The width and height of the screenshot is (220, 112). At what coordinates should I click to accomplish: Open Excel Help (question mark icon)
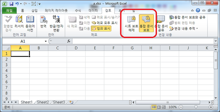pyautogui.click(x=198, y=10)
